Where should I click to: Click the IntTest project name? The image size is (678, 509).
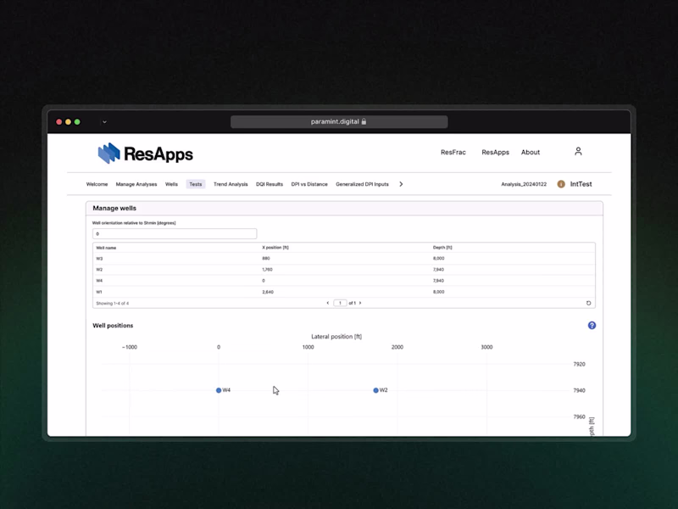[x=581, y=184]
